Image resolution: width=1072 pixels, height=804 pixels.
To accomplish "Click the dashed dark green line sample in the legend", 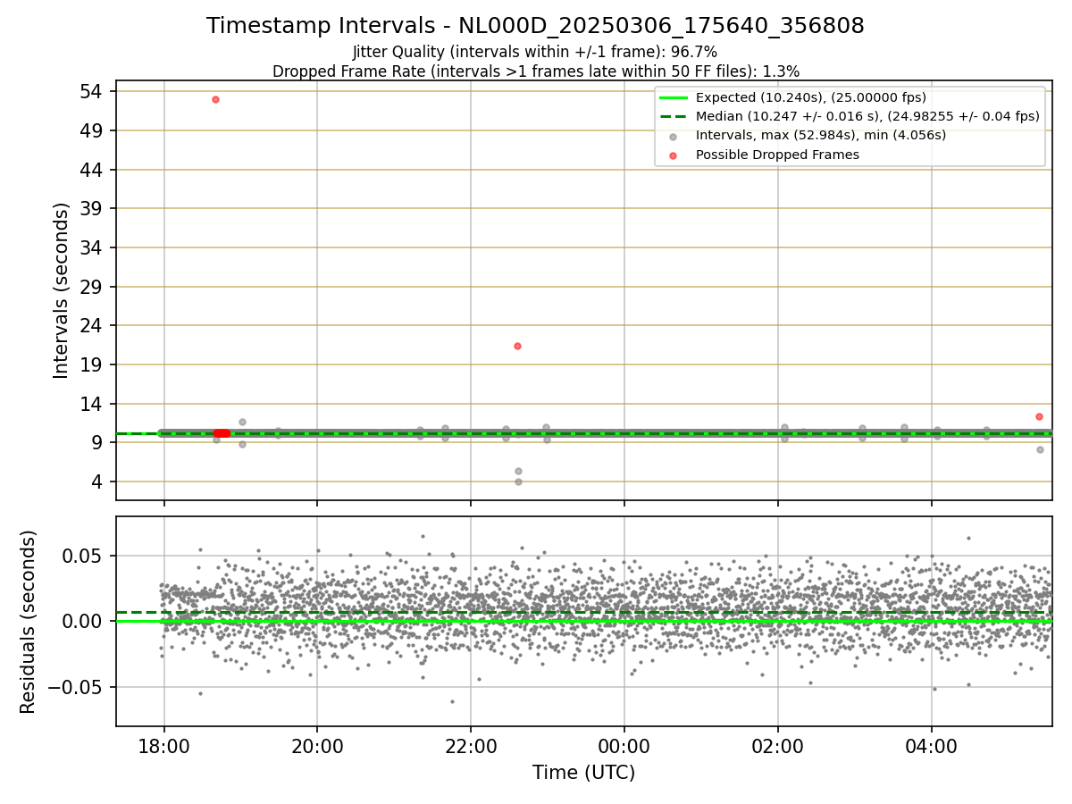I will coord(674,116).
